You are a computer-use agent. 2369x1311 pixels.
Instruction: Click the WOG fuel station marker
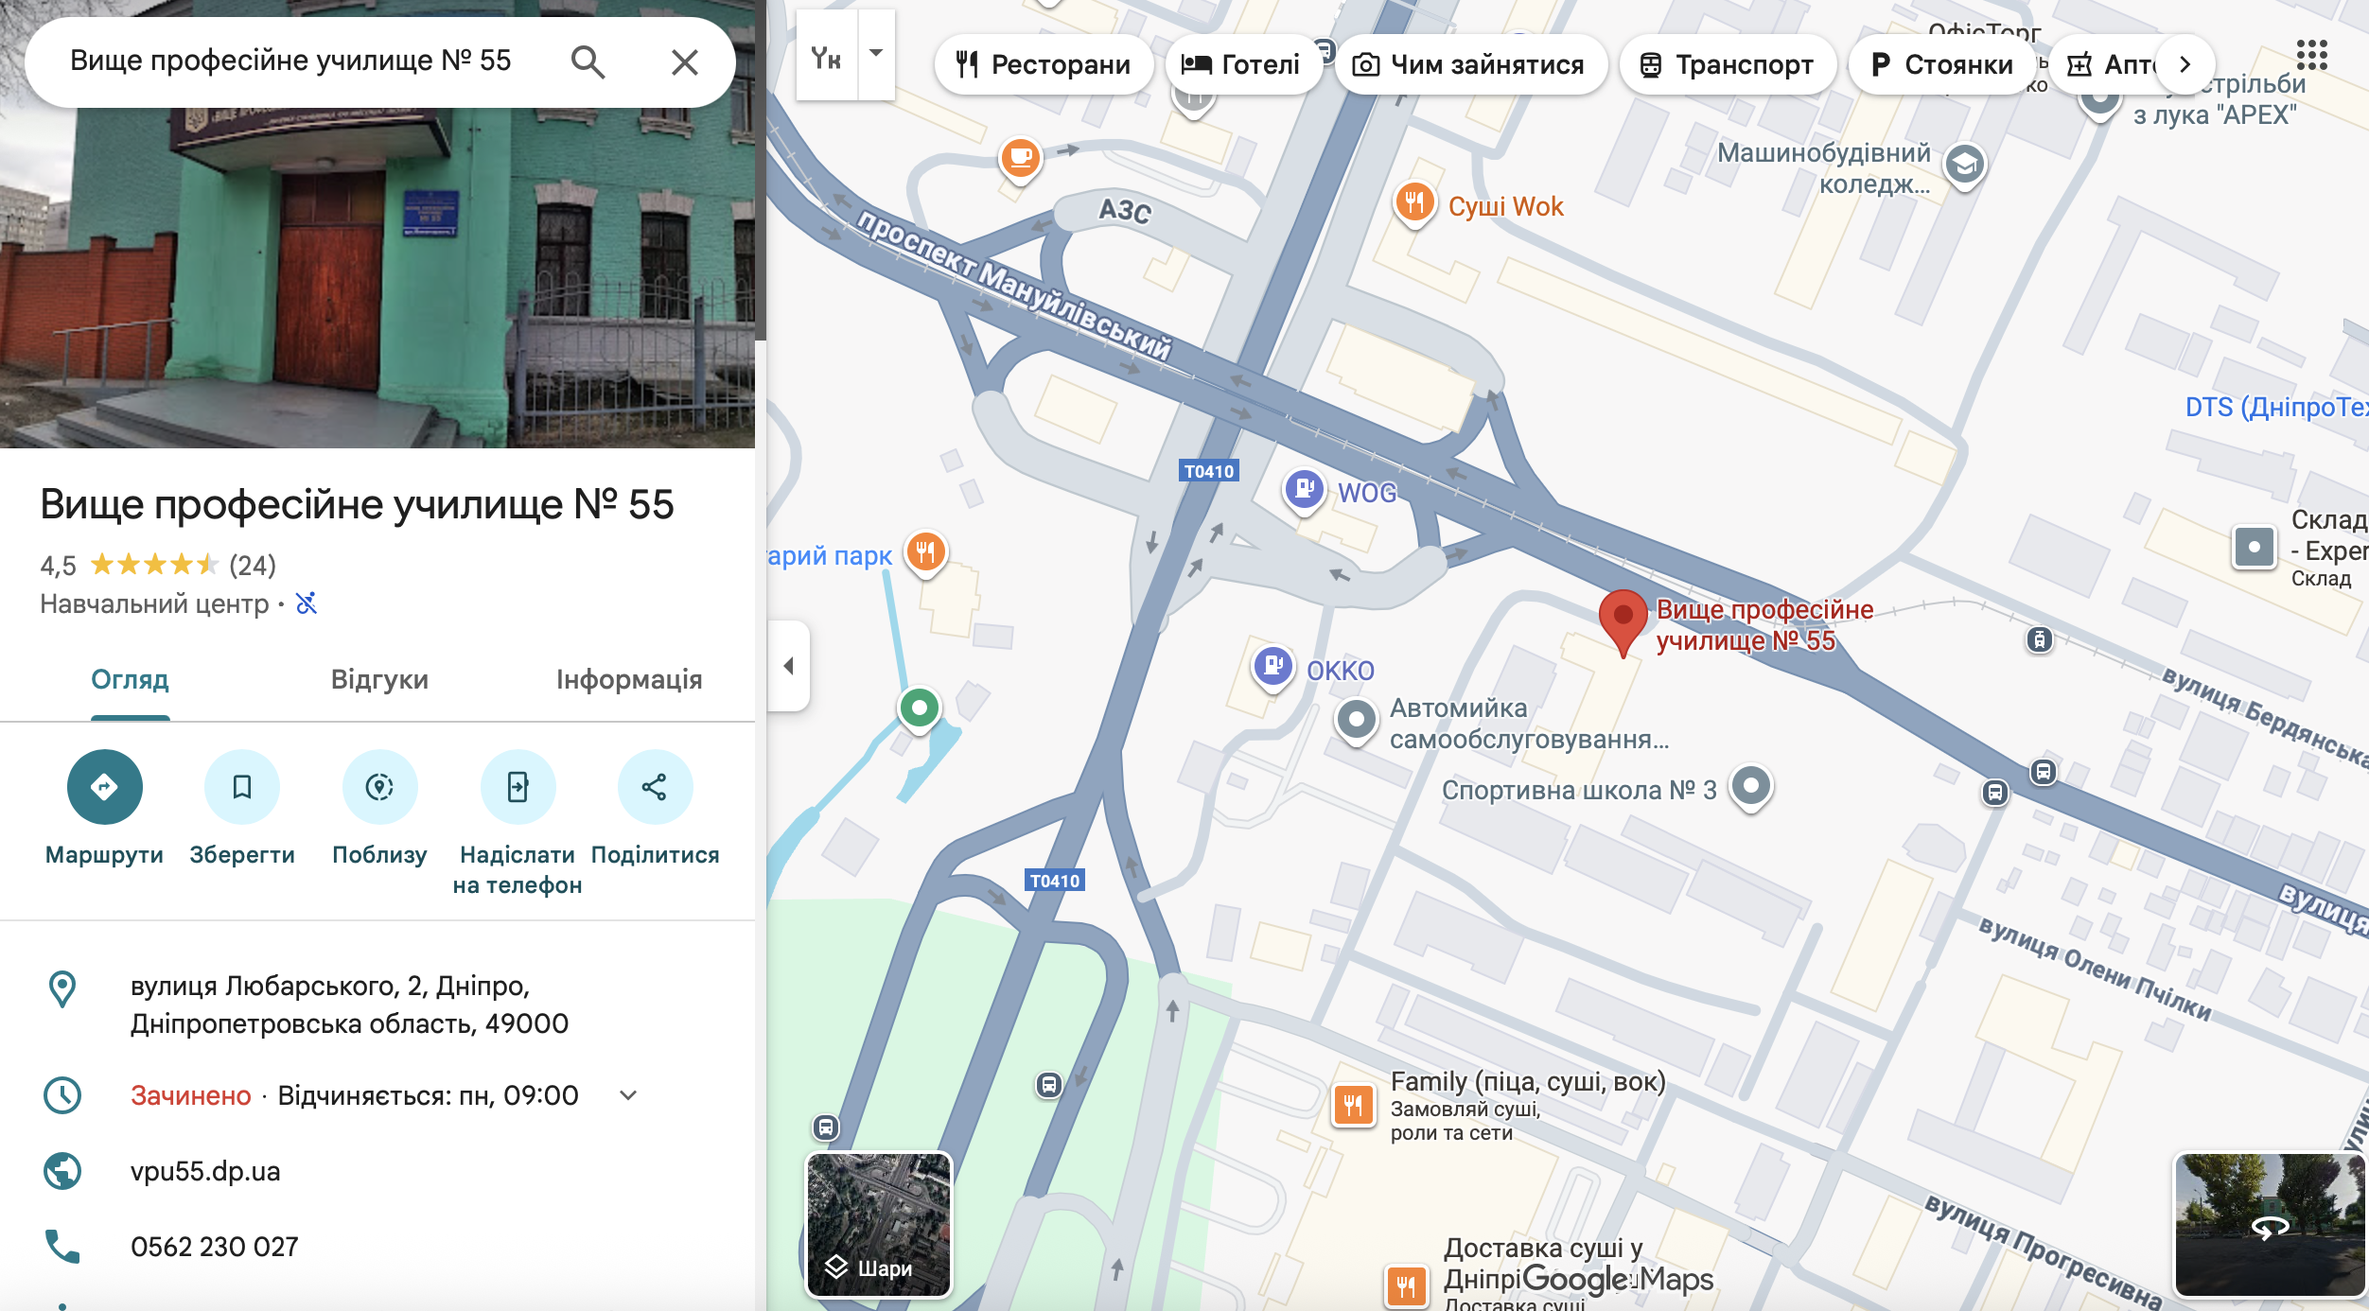point(1304,490)
